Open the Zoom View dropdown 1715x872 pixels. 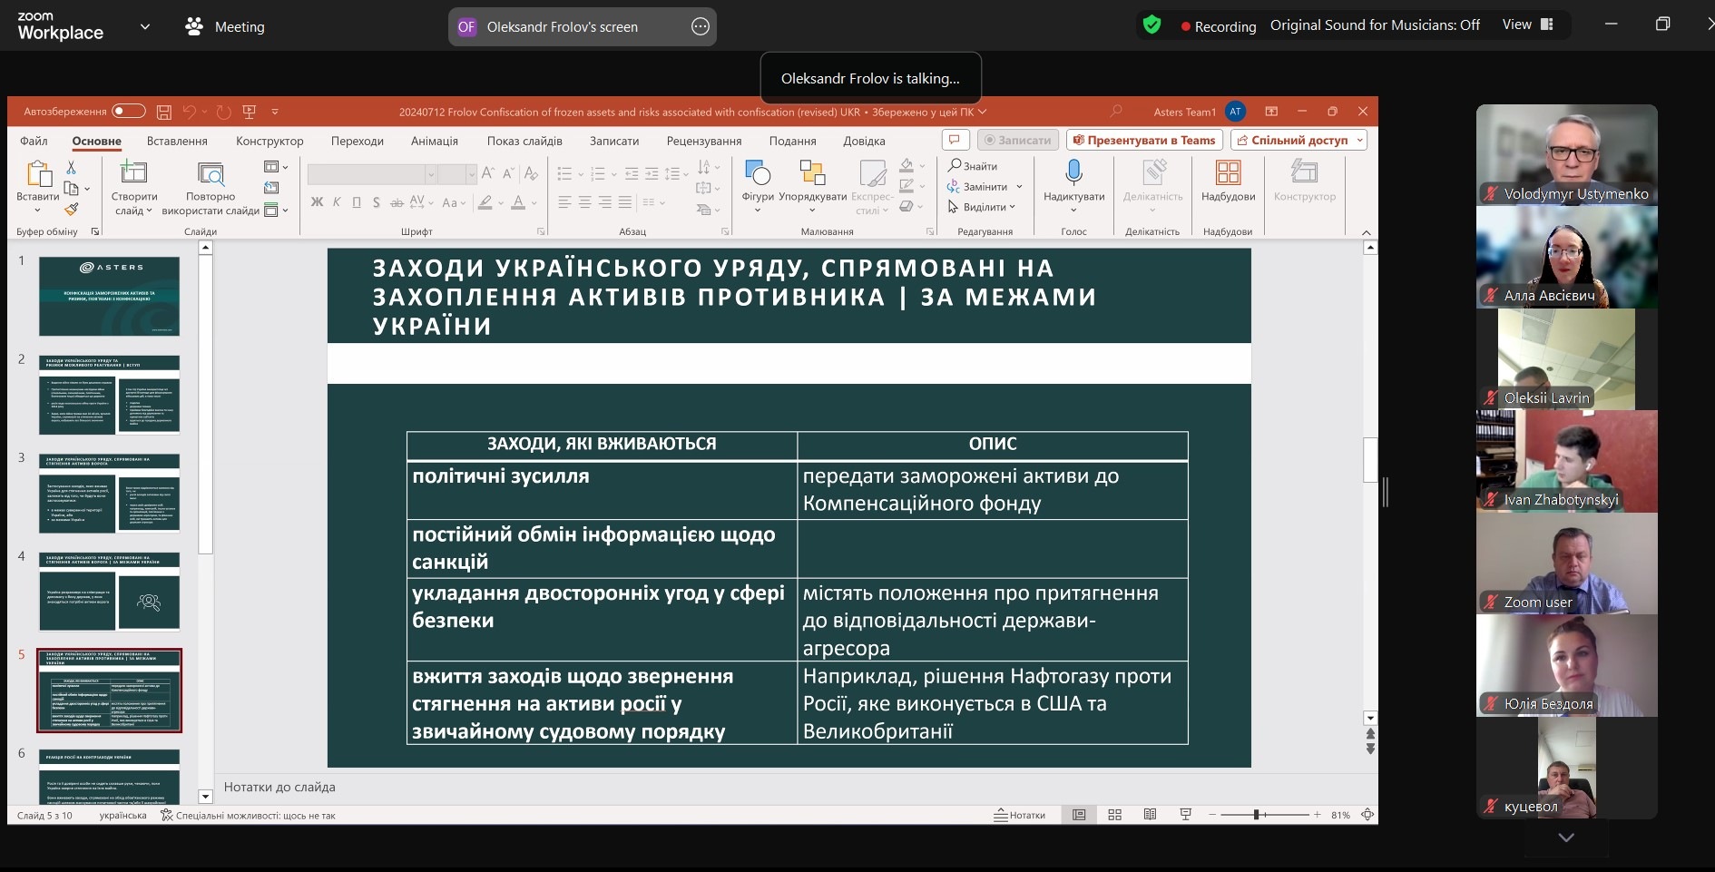[1527, 25]
